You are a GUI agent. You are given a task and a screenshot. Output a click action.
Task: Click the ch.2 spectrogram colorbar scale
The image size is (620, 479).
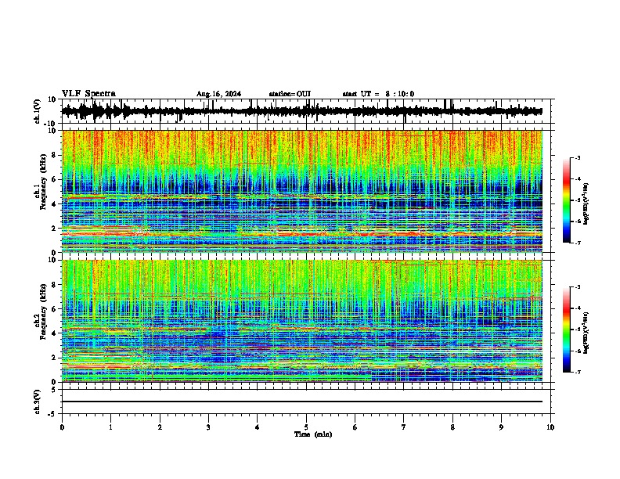pyautogui.click(x=566, y=330)
